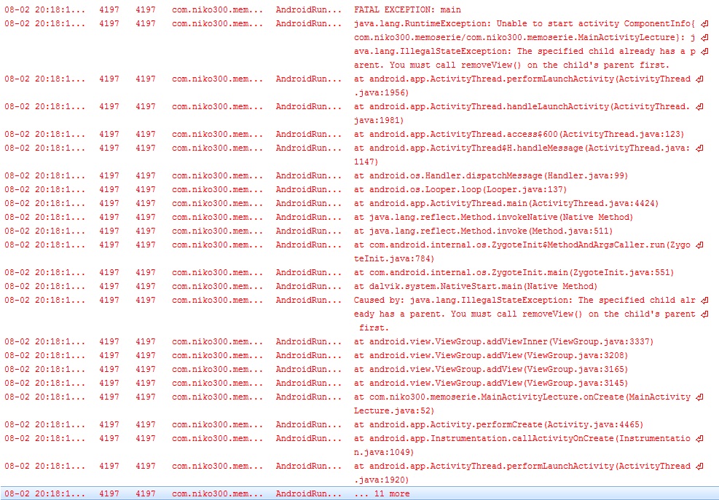Click the highlighted "... 11 more" row
Viewport: 719px width, 500px height.
[x=381, y=493]
